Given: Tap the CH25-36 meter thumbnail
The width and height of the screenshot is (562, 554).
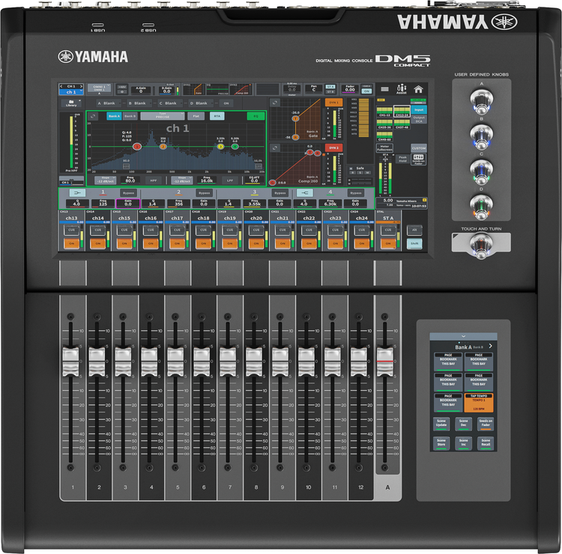Looking at the screenshot, I should 384,124.
